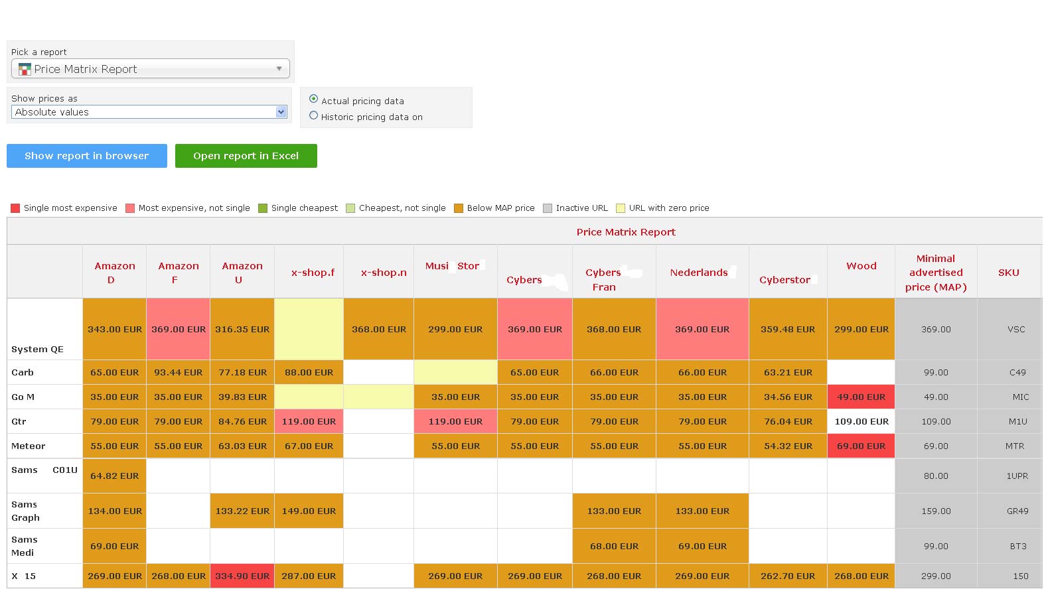The image size is (1044, 589).
Task: Click the 119.00 EUR cell under x-shop.f
Action: coord(309,422)
